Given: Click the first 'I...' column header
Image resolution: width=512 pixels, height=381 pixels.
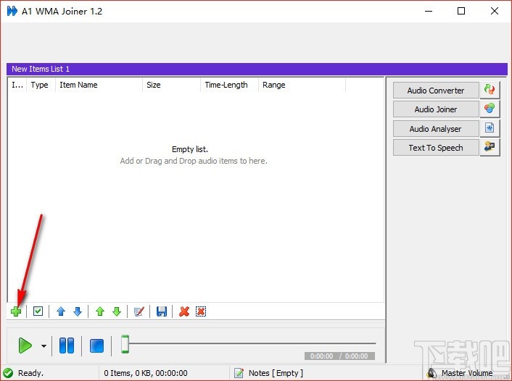Looking at the screenshot, I should [17, 85].
